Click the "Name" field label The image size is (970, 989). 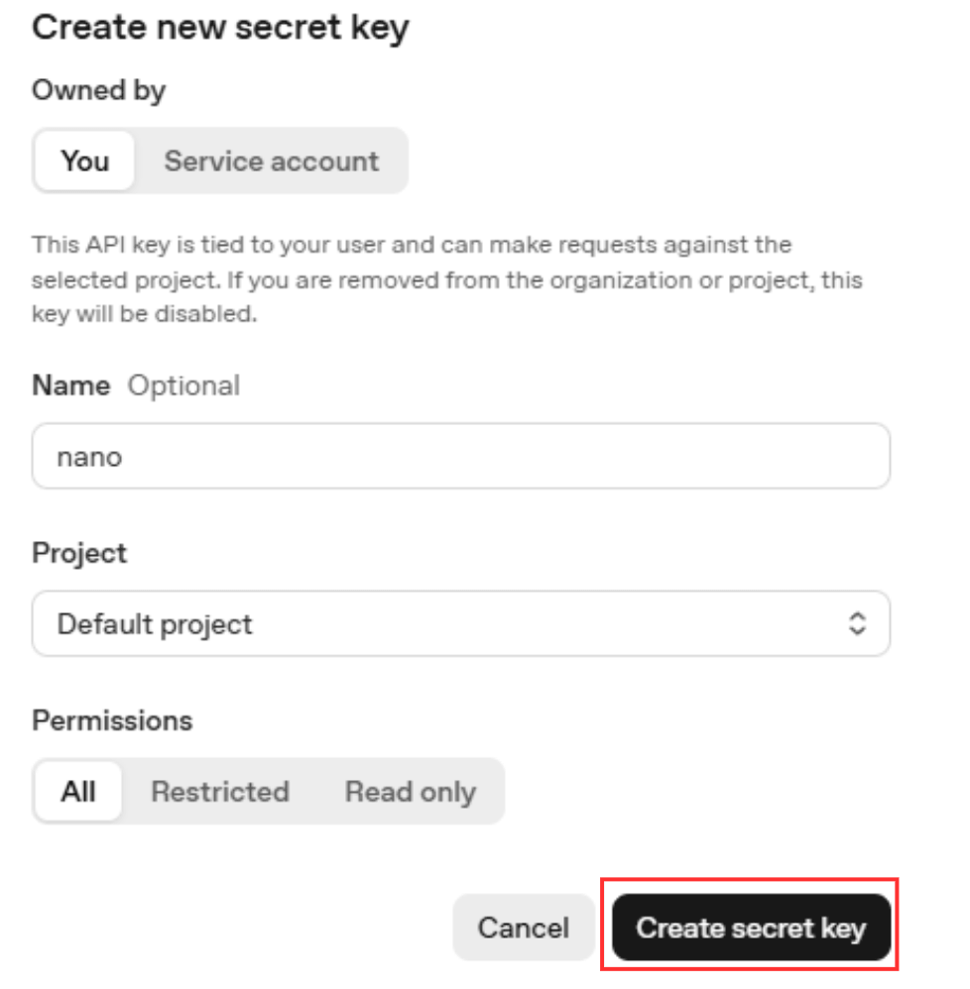click(70, 385)
